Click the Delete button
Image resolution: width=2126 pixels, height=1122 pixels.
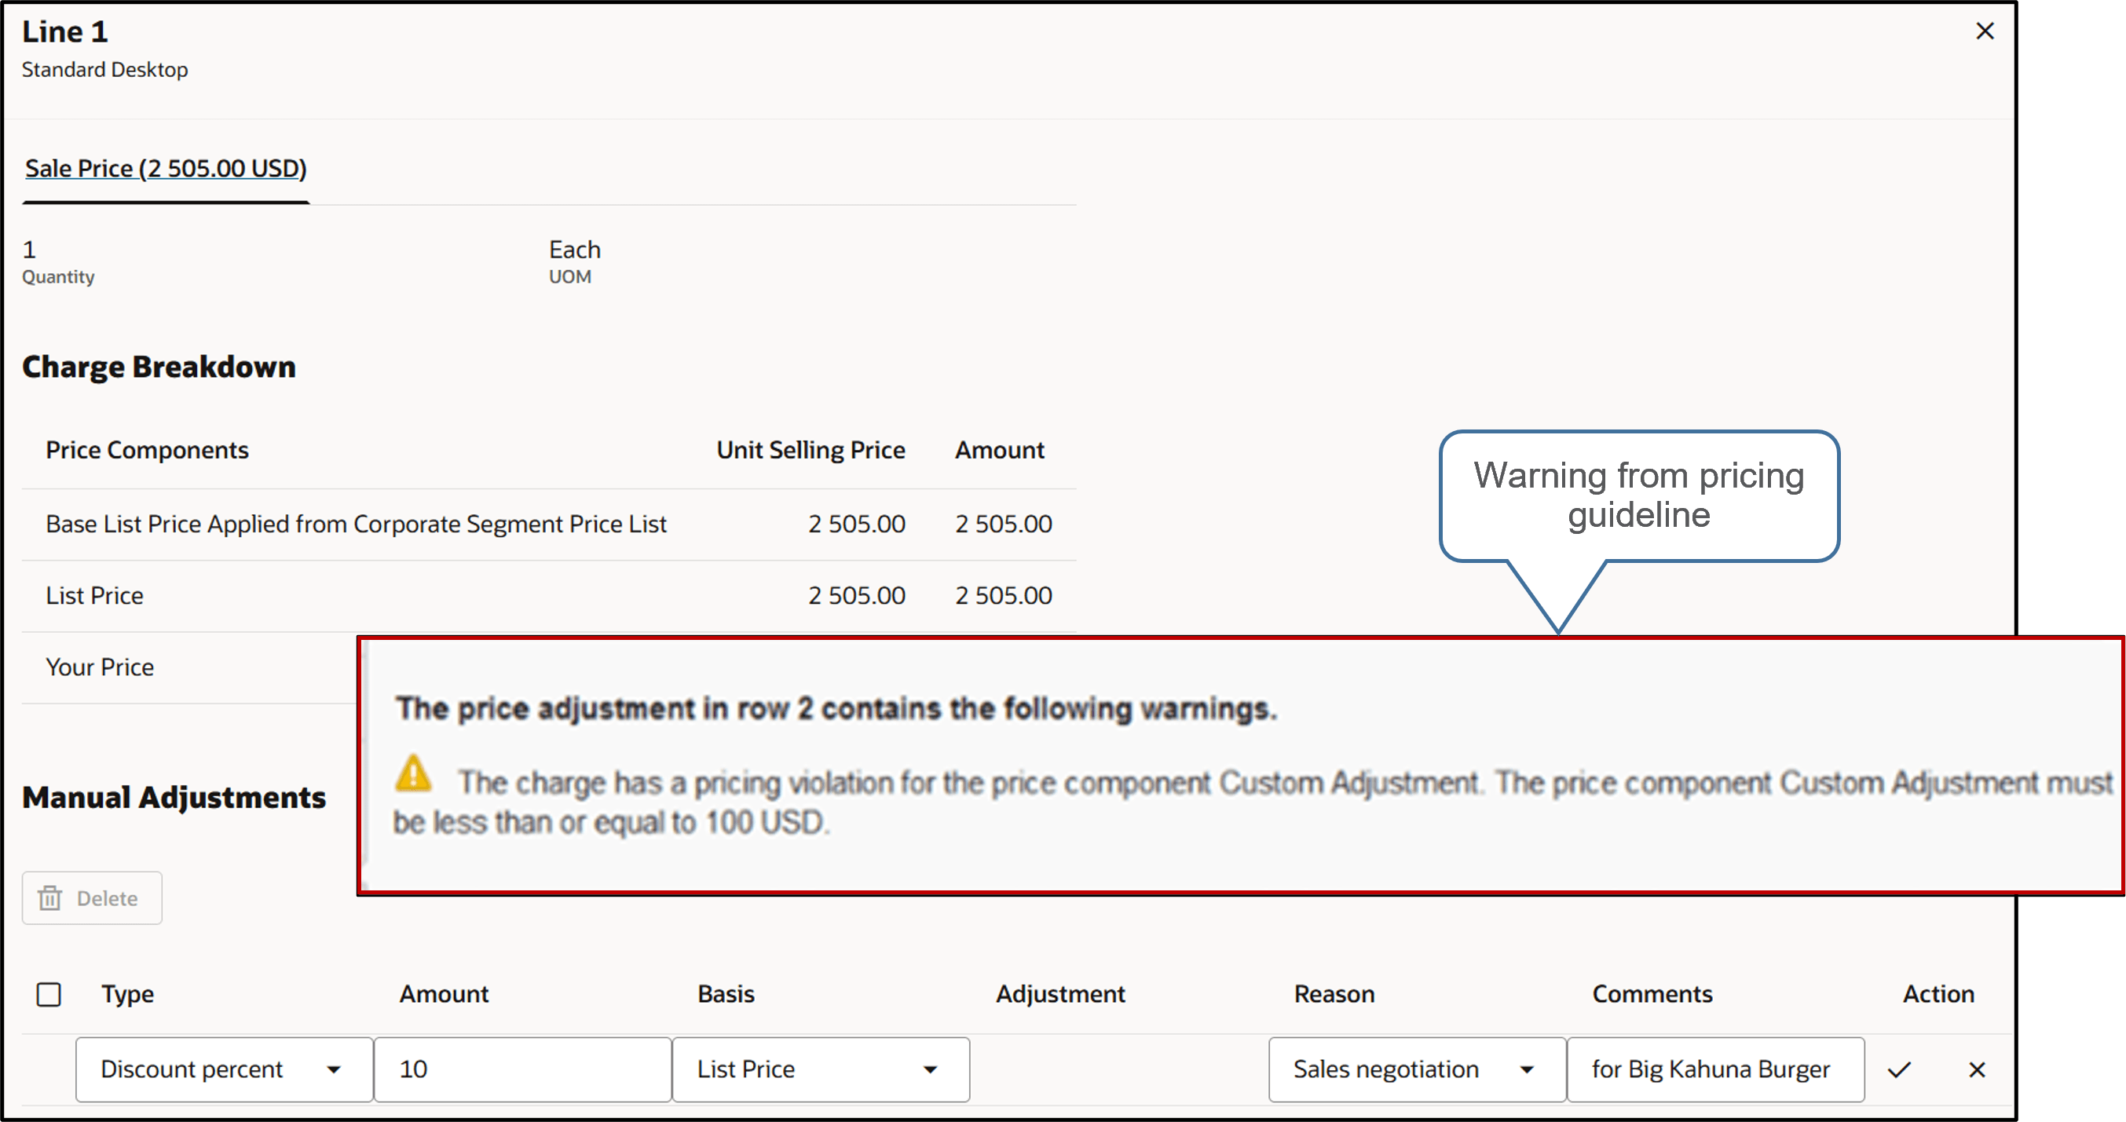[x=92, y=897]
